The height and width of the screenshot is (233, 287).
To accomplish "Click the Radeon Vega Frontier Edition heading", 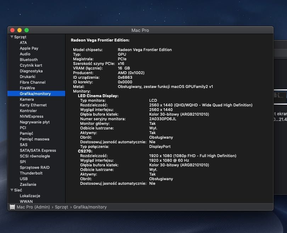I will tap(100, 40).
